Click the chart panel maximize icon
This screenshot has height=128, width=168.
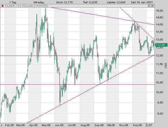149,6
